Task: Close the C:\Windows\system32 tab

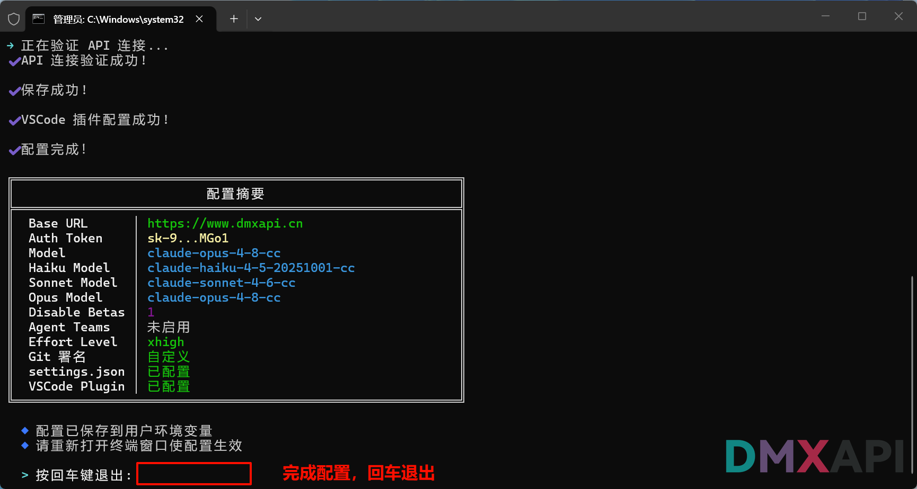Action: click(x=199, y=19)
